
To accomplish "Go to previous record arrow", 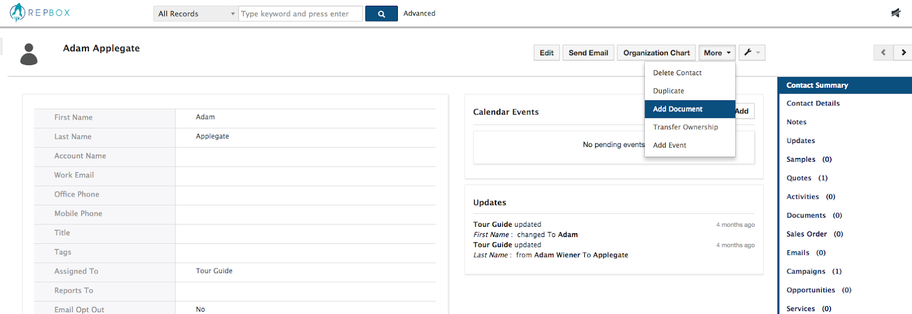I will point(883,52).
